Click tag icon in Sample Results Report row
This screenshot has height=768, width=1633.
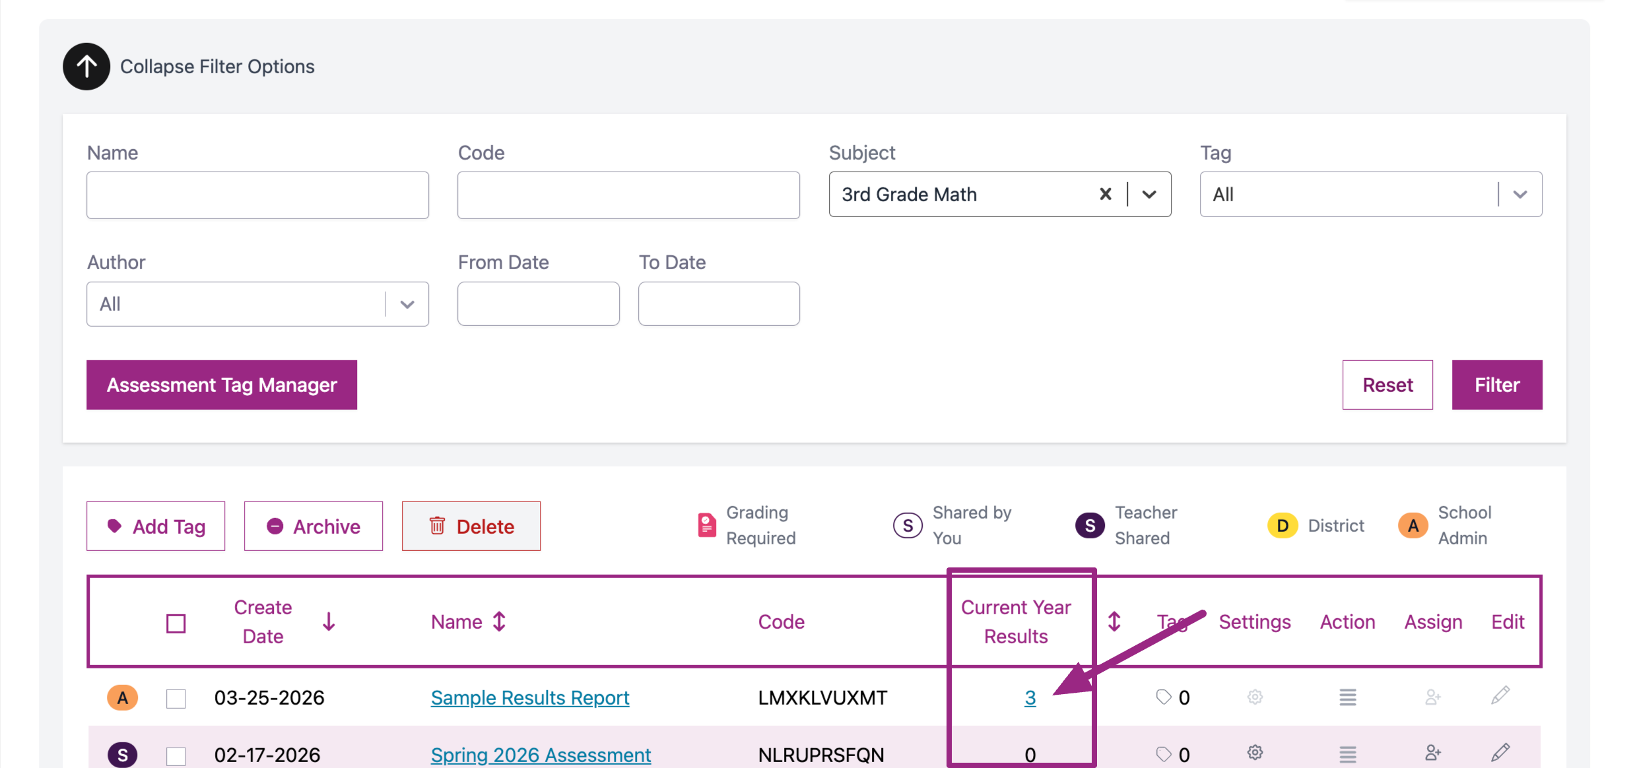[x=1164, y=697]
